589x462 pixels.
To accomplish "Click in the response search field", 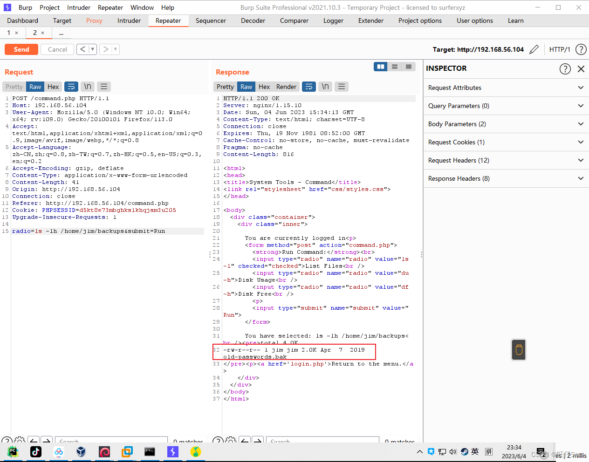I will (322, 441).
